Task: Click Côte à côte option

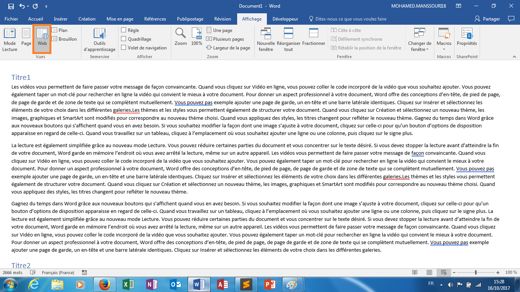Action: (x=346, y=30)
